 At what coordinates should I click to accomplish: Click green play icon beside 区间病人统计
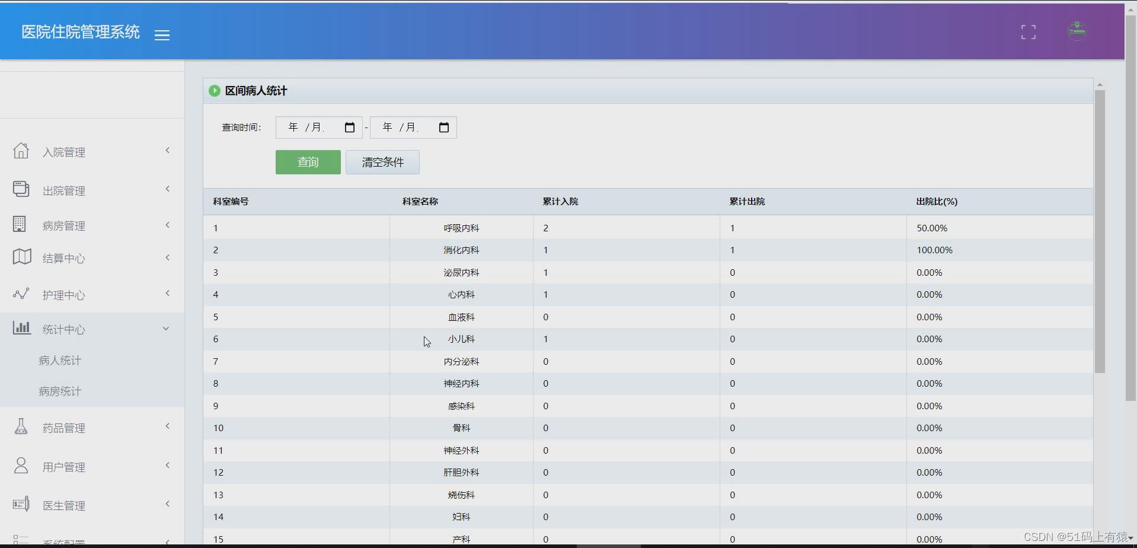(x=215, y=91)
